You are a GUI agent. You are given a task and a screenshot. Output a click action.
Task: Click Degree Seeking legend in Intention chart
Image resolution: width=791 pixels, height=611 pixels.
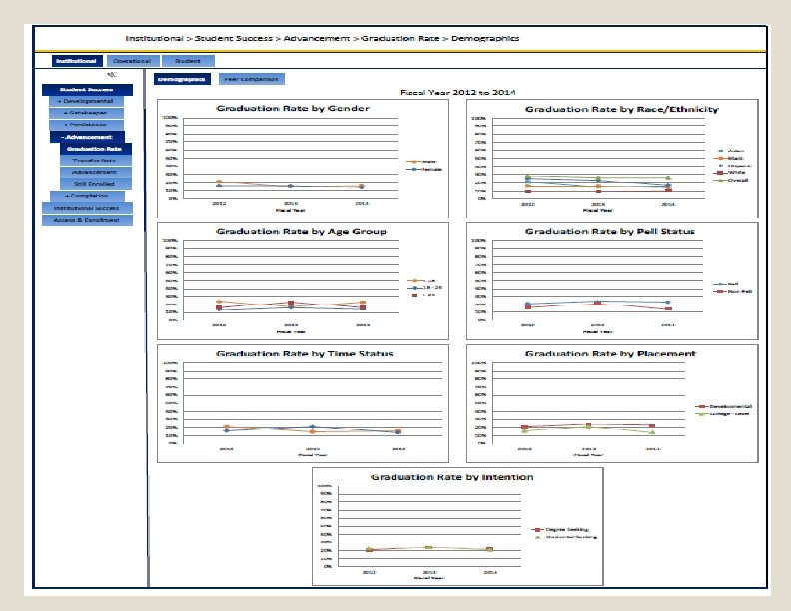pos(561,530)
